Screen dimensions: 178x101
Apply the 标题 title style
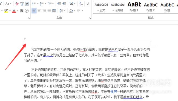coord(167,7)
